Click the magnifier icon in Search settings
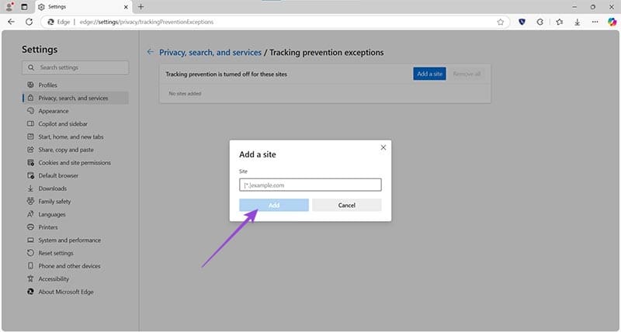Image resolution: width=621 pixels, height=332 pixels. (x=31, y=67)
